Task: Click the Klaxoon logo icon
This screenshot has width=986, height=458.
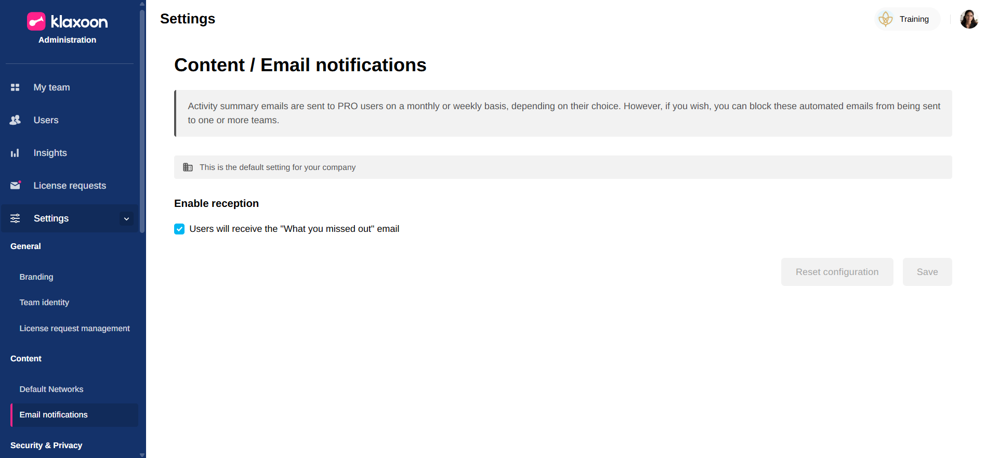Action: 36,21
